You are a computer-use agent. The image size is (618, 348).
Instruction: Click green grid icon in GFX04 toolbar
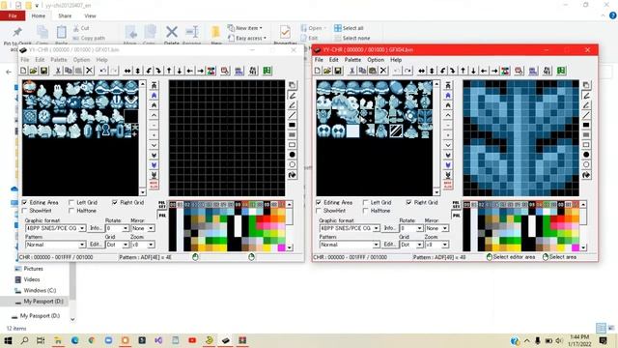(x=561, y=71)
